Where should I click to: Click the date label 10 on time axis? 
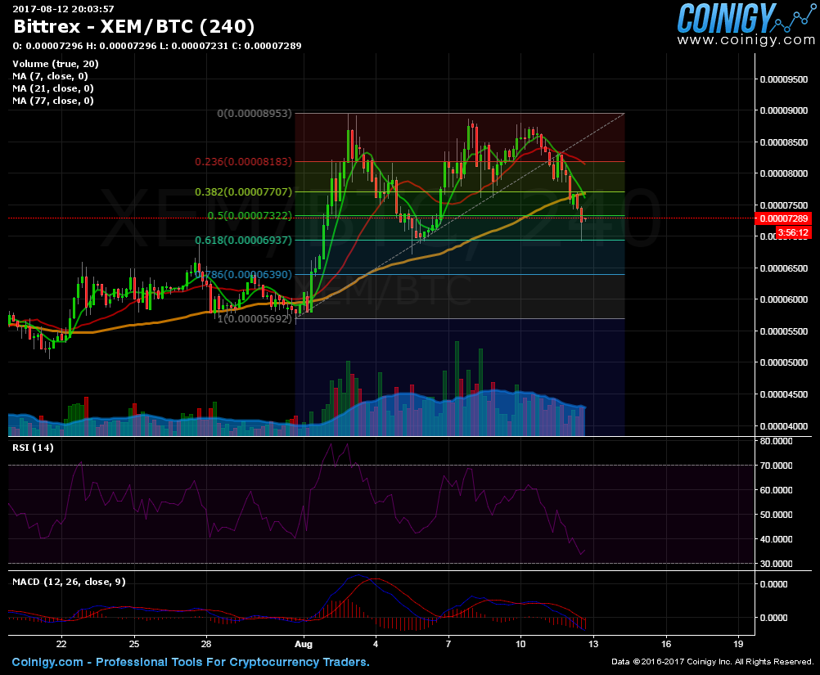pyautogui.click(x=520, y=644)
